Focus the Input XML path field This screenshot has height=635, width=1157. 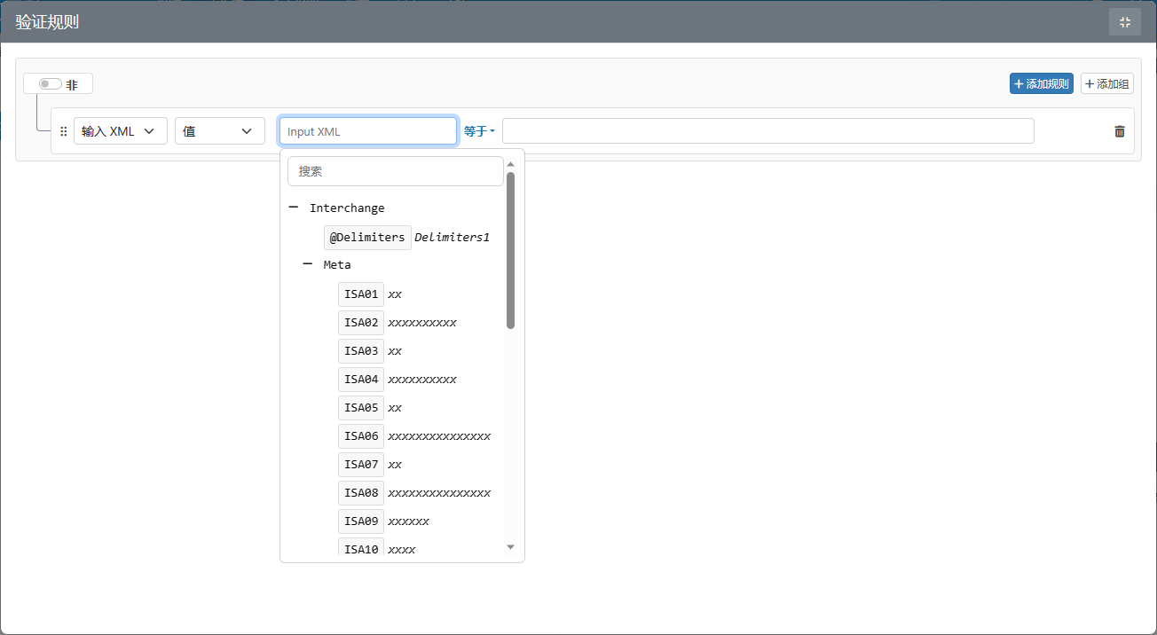(368, 131)
